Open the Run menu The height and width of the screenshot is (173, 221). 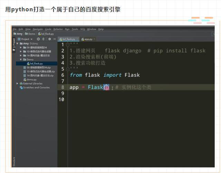pos(67,29)
